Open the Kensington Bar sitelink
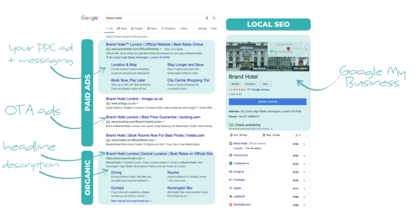The image size is (420, 220). click(x=180, y=188)
